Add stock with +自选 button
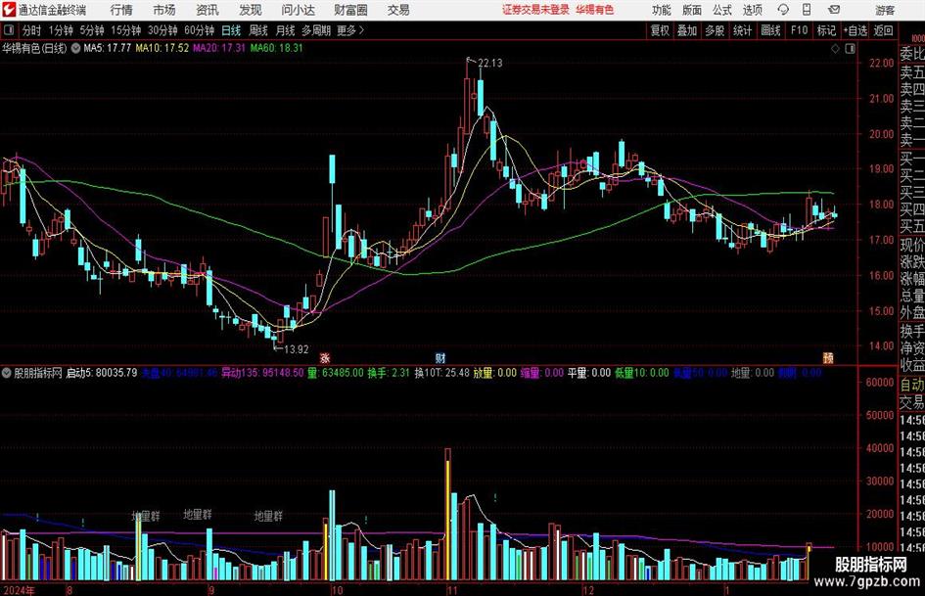 [x=855, y=30]
